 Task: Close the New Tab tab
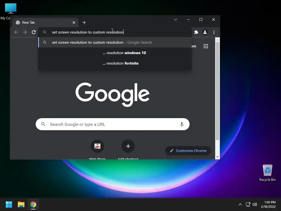74,23
